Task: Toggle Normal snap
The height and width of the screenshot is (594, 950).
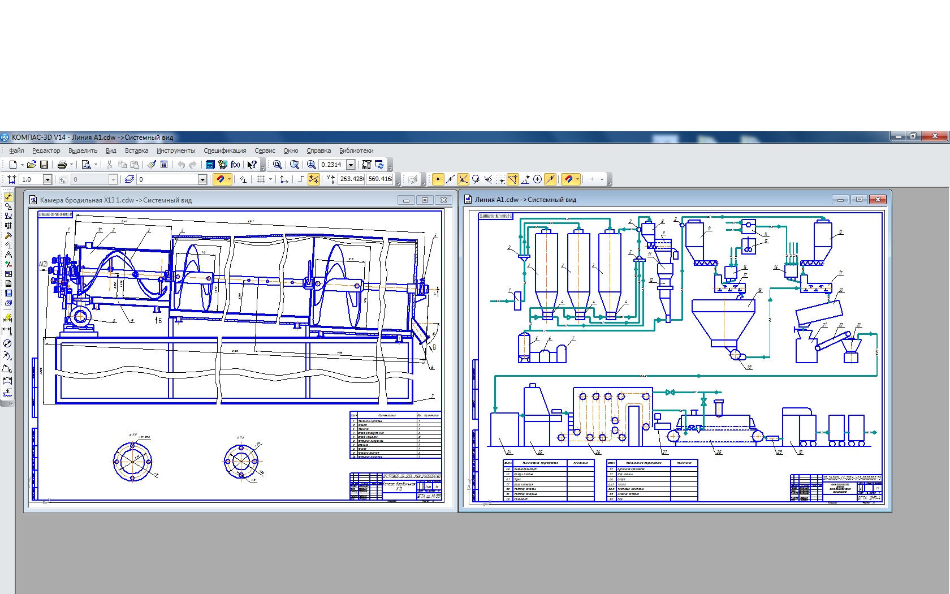Action: (488, 179)
